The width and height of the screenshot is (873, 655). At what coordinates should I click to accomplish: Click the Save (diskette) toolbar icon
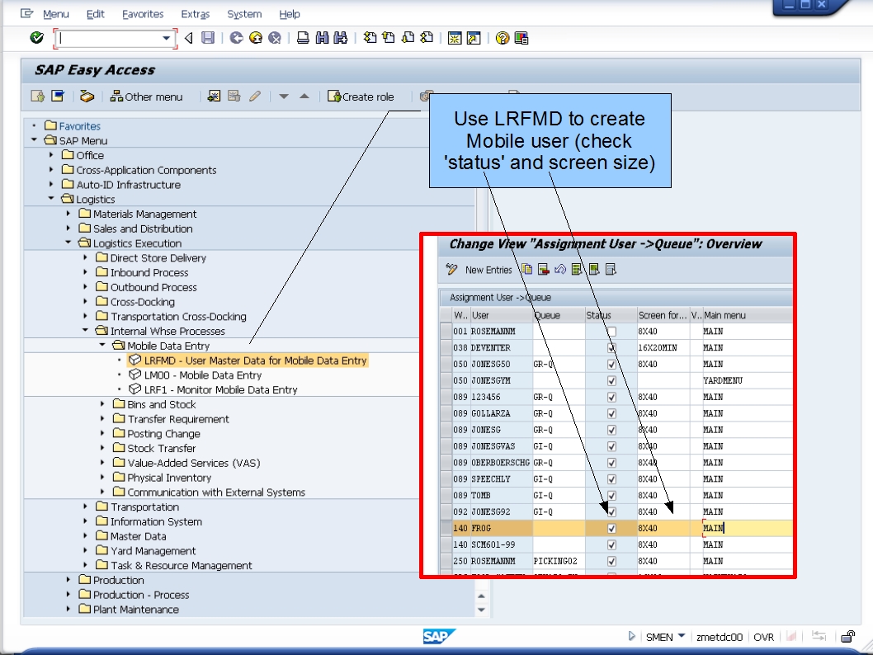(208, 36)
